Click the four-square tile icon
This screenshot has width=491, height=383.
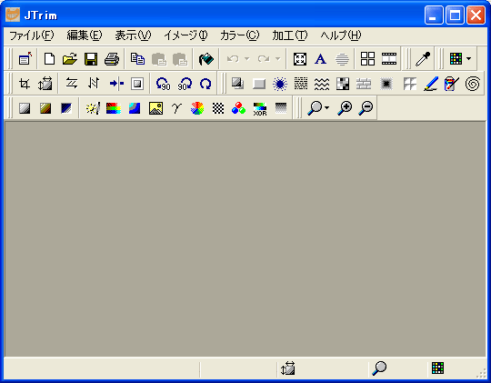pyautogui.click(x=367, y=58)
